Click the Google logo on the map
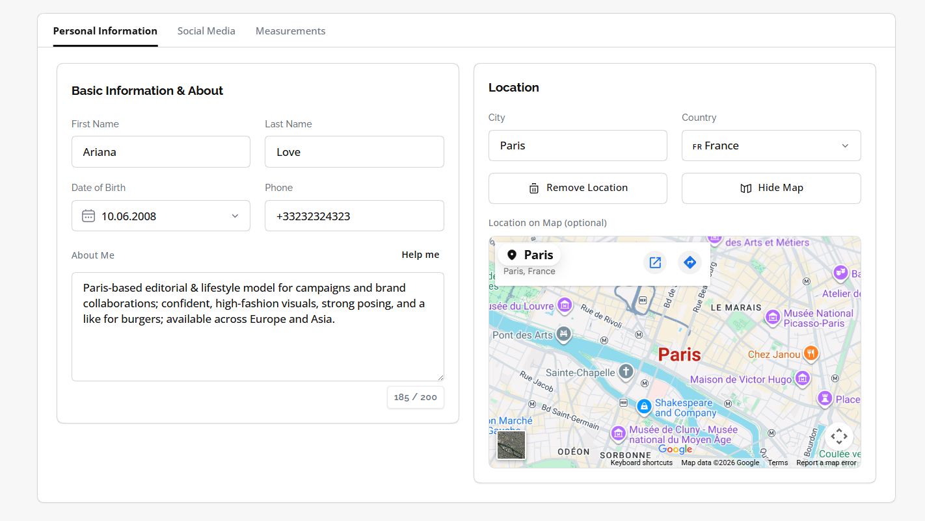Image resolution: width=925 pixels, height=521 pixels. click(x=675, y=450)
